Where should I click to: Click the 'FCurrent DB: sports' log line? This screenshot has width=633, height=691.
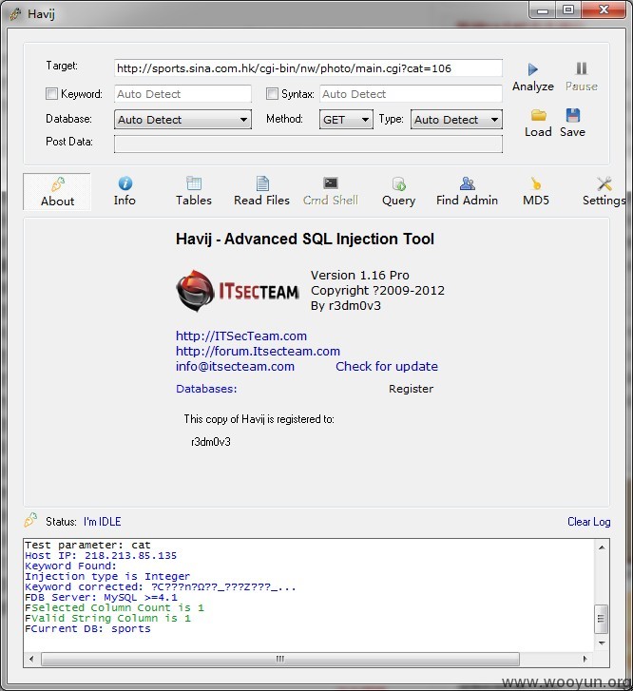[87, 629]
